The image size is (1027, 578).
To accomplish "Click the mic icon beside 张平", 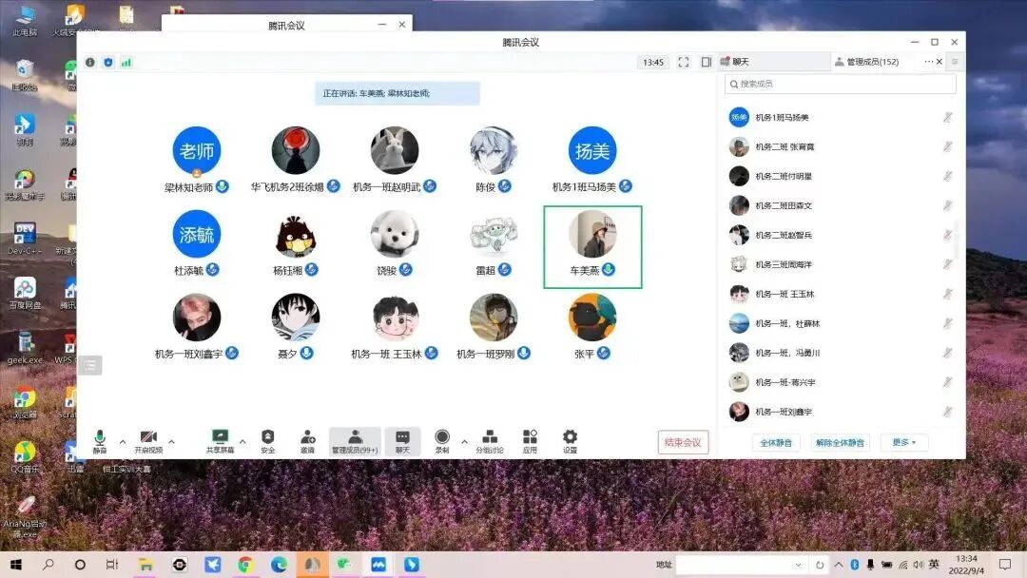I will tap(604, 353).
